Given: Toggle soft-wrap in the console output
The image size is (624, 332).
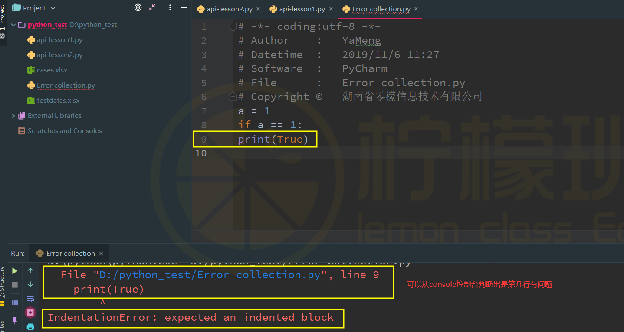Looking at the screenshot, I should 30,299.
